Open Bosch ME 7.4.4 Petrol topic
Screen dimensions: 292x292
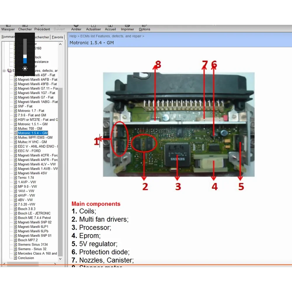click(34, 218)
